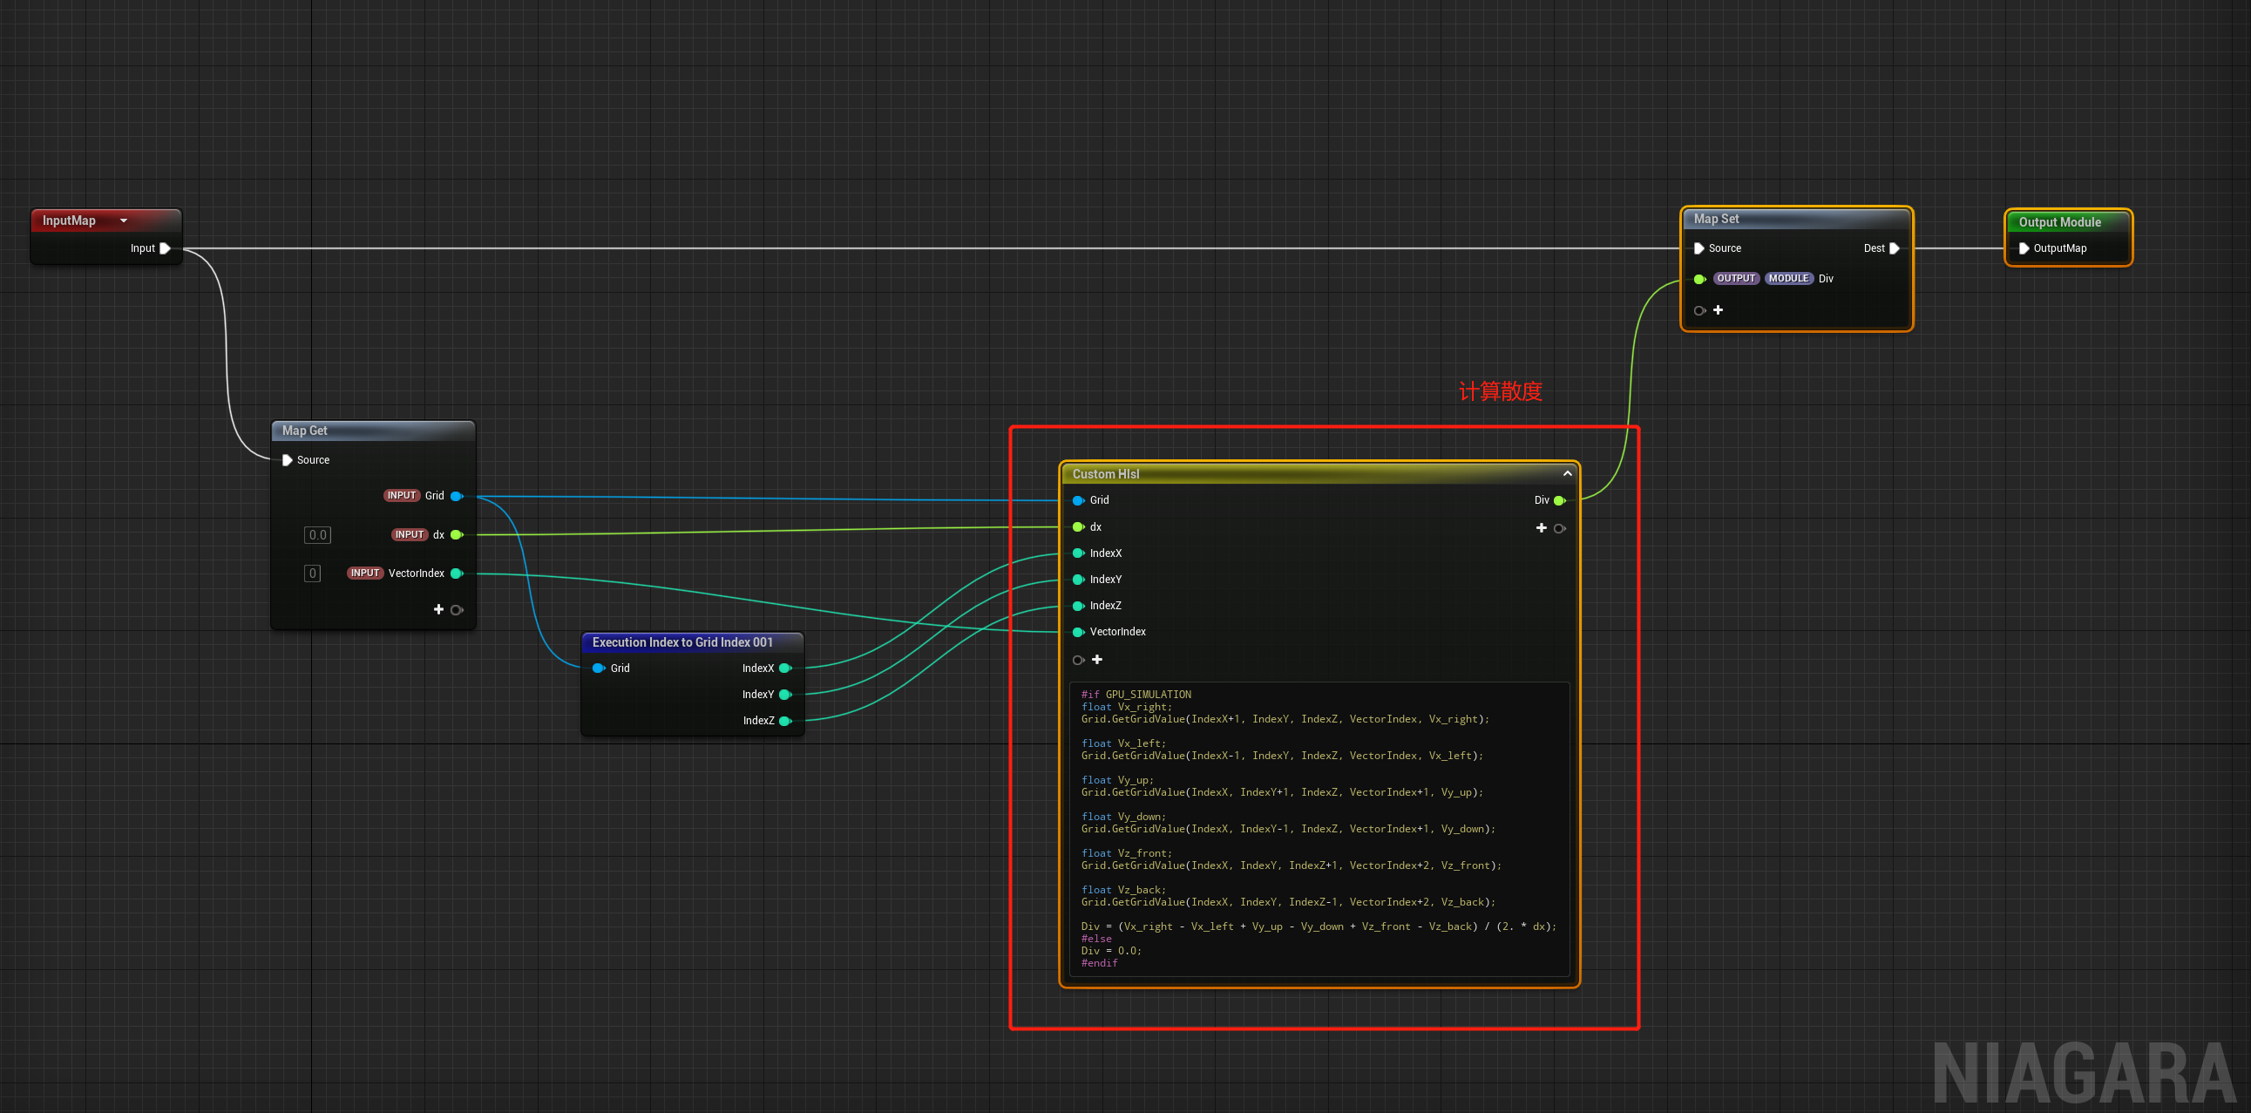
Task: Click the VectorIndex output pin on Map Get
Action: pyautogui.click(x=456, y=573)
